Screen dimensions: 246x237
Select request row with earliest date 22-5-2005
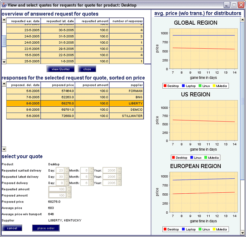coord(75,49)
